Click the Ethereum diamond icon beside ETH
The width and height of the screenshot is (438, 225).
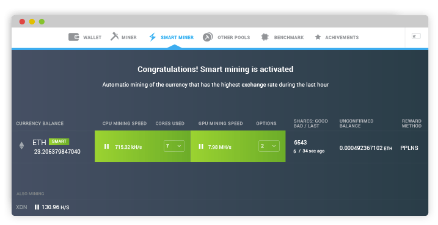click(x=21, y=145)
